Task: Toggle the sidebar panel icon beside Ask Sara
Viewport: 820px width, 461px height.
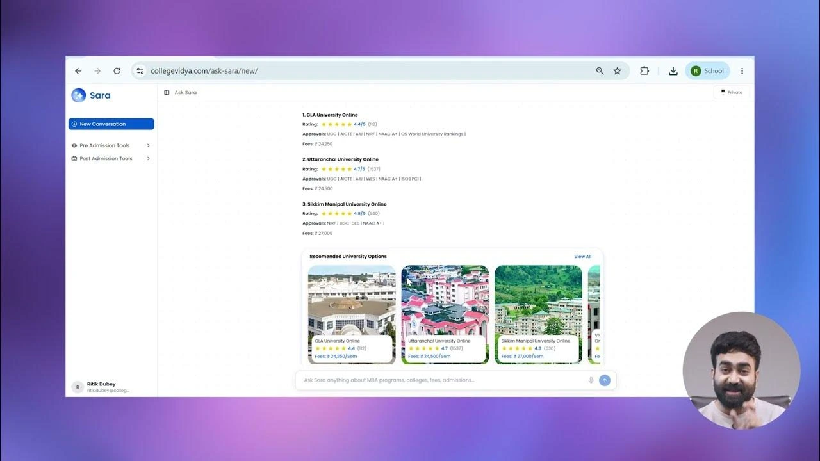Action: pyautogui.click(x=167, y=92)
